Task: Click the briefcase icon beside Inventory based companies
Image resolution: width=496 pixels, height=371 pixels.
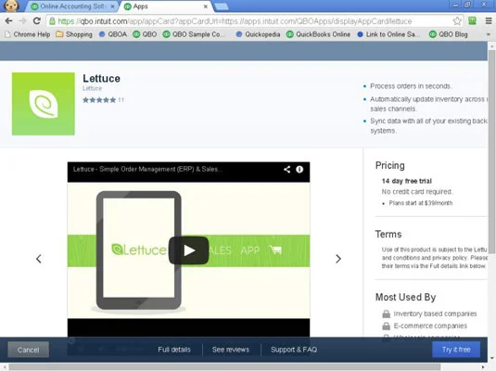Action: click(386, 313)
